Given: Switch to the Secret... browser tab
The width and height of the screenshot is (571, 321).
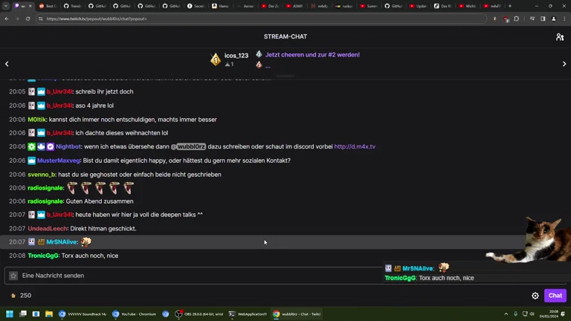Looking at the screenshot, I should (196, 6).
